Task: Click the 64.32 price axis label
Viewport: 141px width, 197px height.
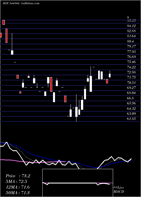Action: point(131,108)
